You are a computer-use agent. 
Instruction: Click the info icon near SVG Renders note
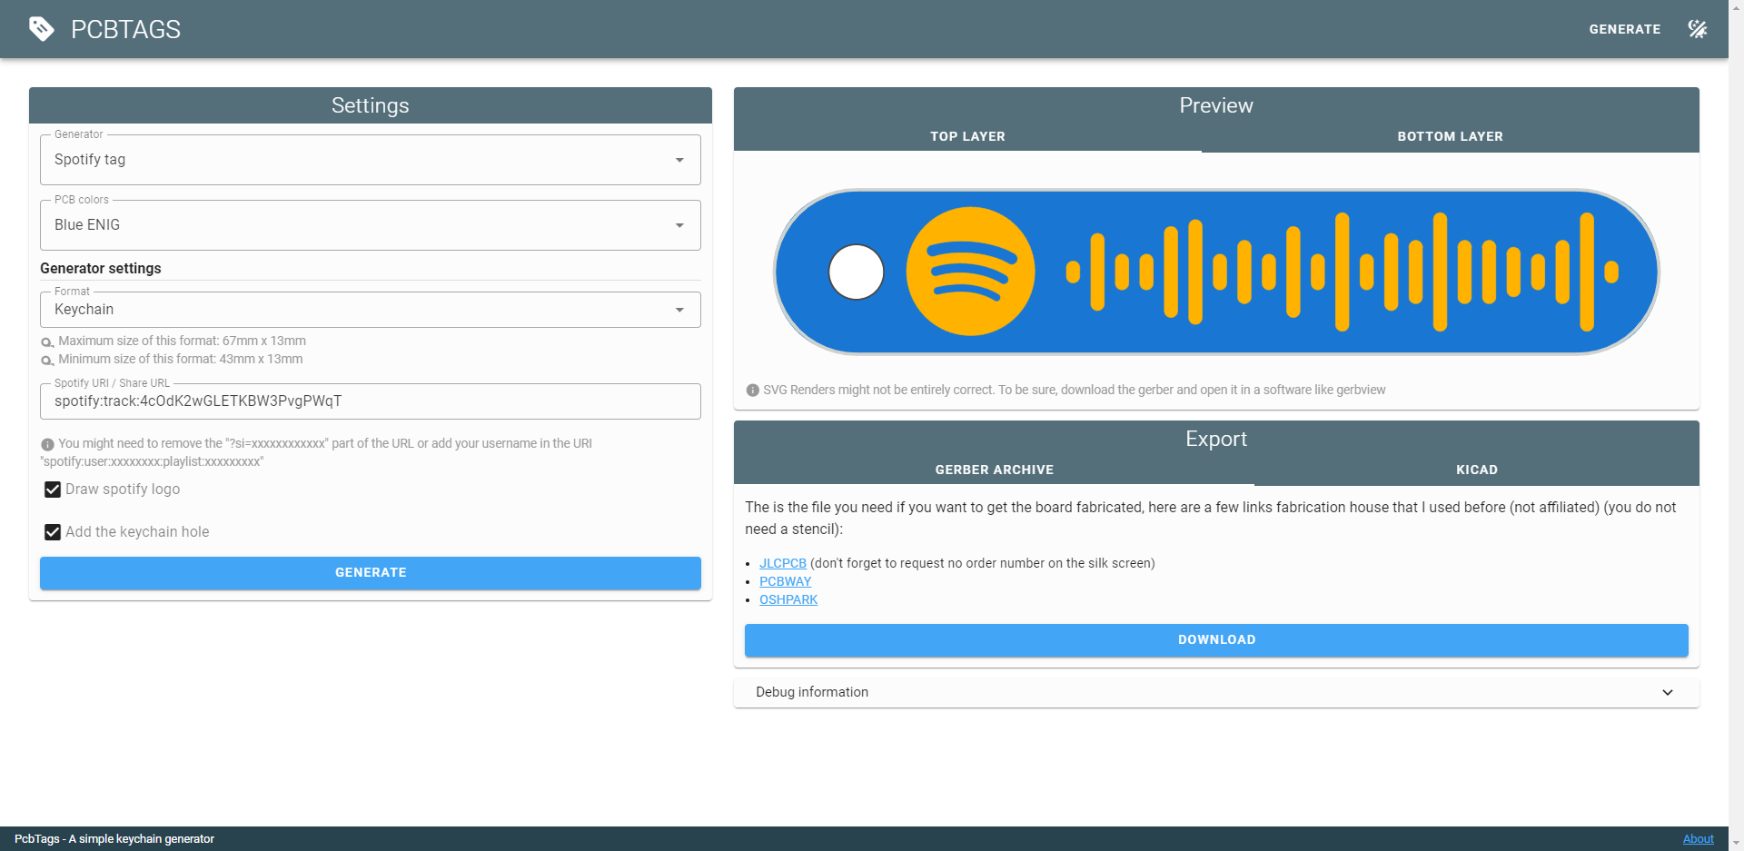[752, 391]
